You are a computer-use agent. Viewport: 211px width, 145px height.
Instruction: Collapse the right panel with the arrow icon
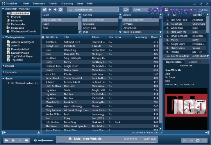click(207, 133)
